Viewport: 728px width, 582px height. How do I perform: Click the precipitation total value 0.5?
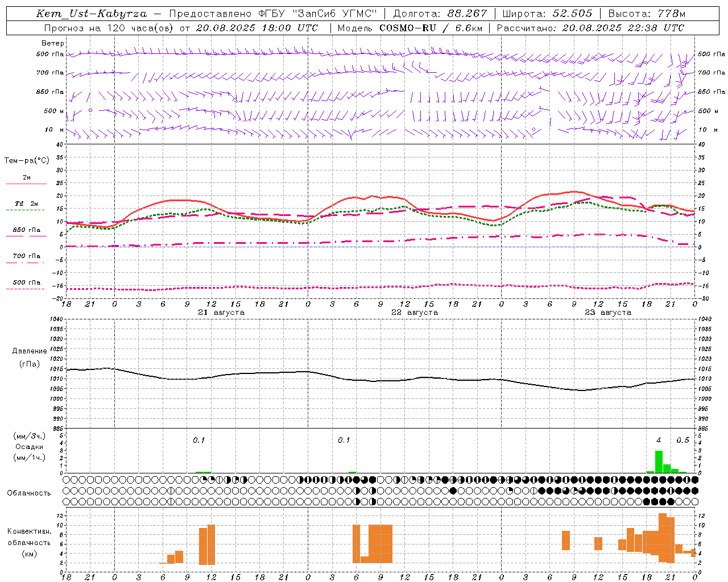coord(682,440)
